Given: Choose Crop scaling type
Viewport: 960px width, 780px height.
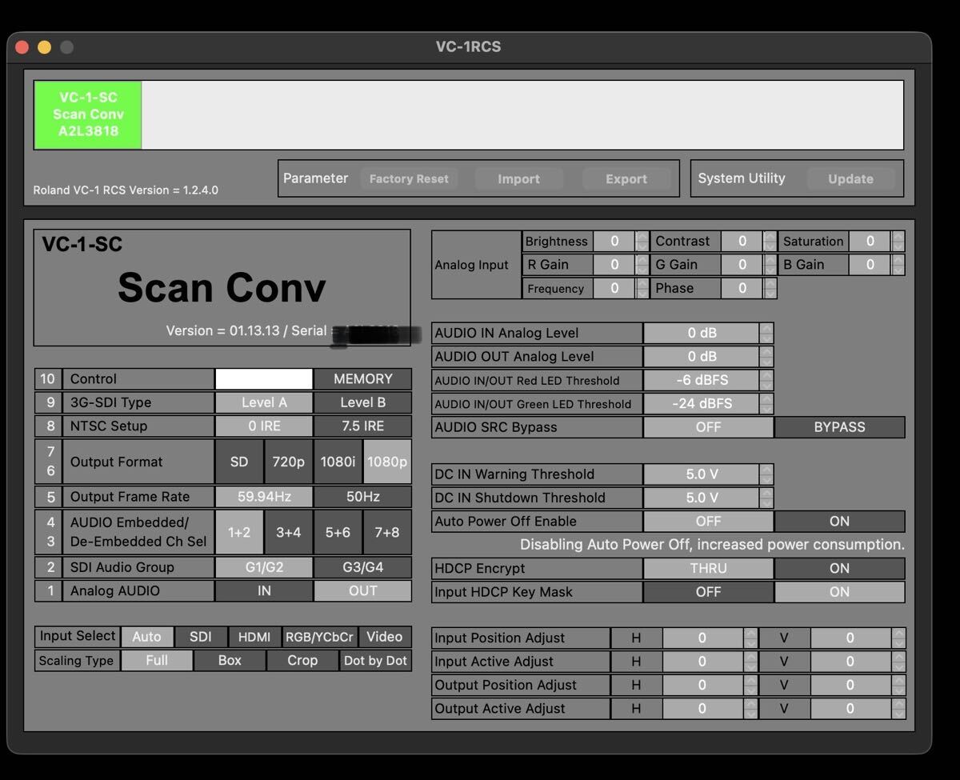Looking at the screenshot, I should [302, 660].
